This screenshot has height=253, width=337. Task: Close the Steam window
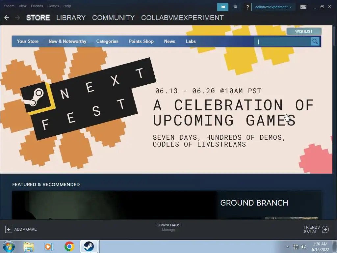[329, 7]
